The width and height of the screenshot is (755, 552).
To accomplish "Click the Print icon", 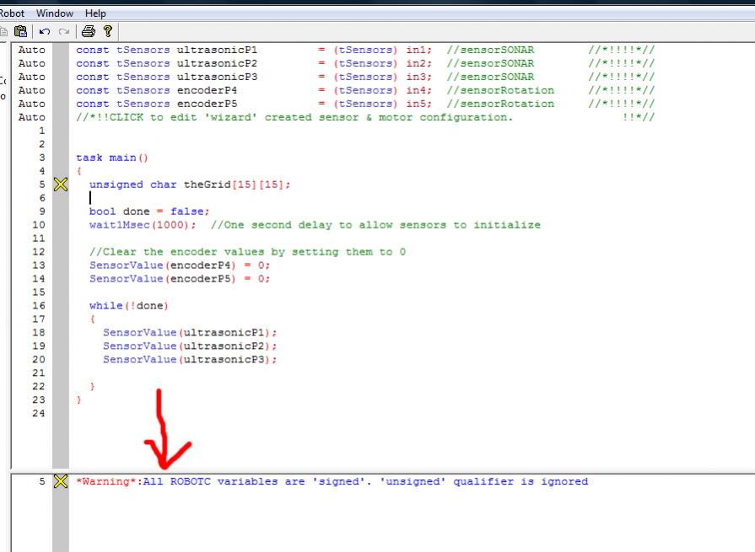I will 88,32.
